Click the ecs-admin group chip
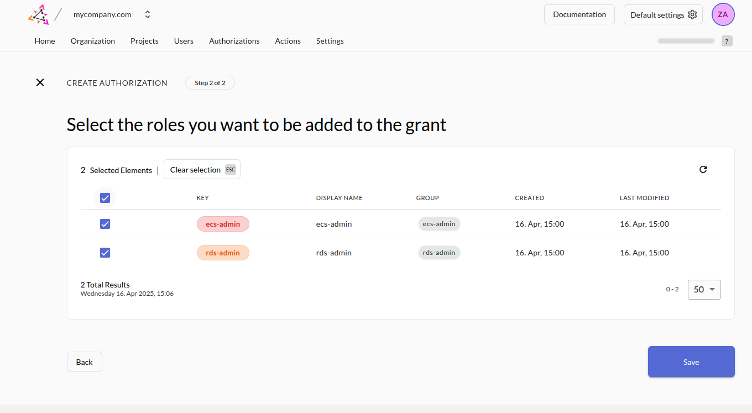Image resolution: width=752 pixels, height=413 pixels. [x=438, y=224]
